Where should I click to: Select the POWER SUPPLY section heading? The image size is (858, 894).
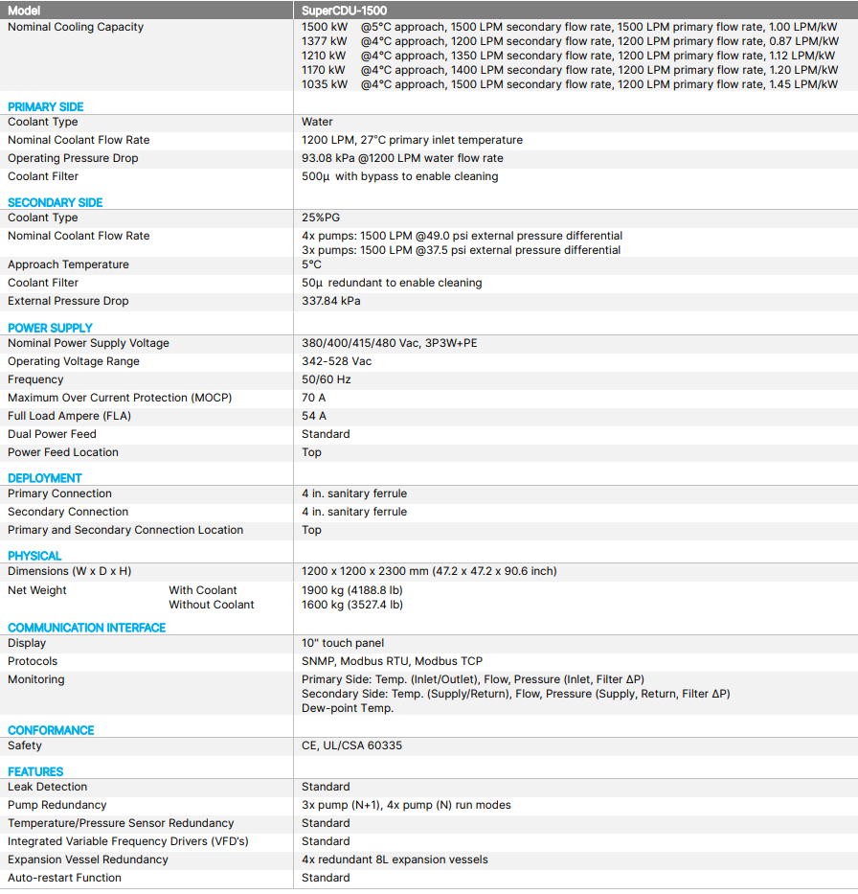[x=51, y=328]
